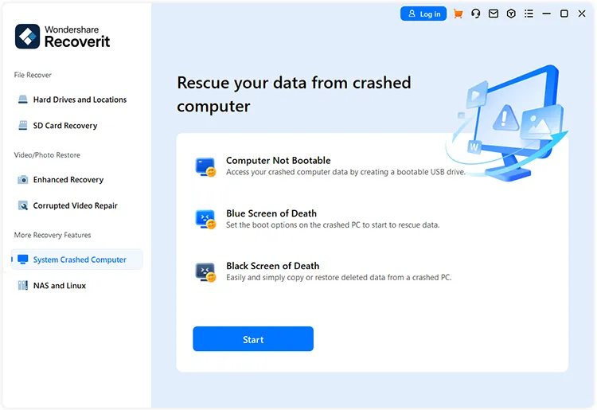
Task: Select the Blue Screen of Death heading
Action: (271, 213)
